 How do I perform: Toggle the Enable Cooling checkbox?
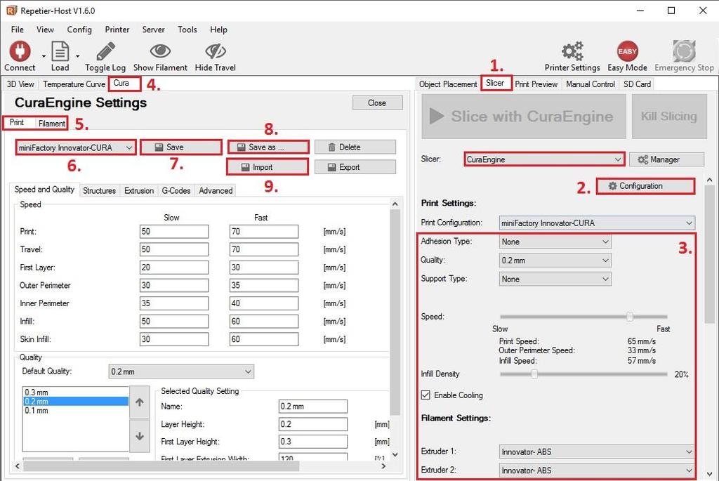point(426,395)
